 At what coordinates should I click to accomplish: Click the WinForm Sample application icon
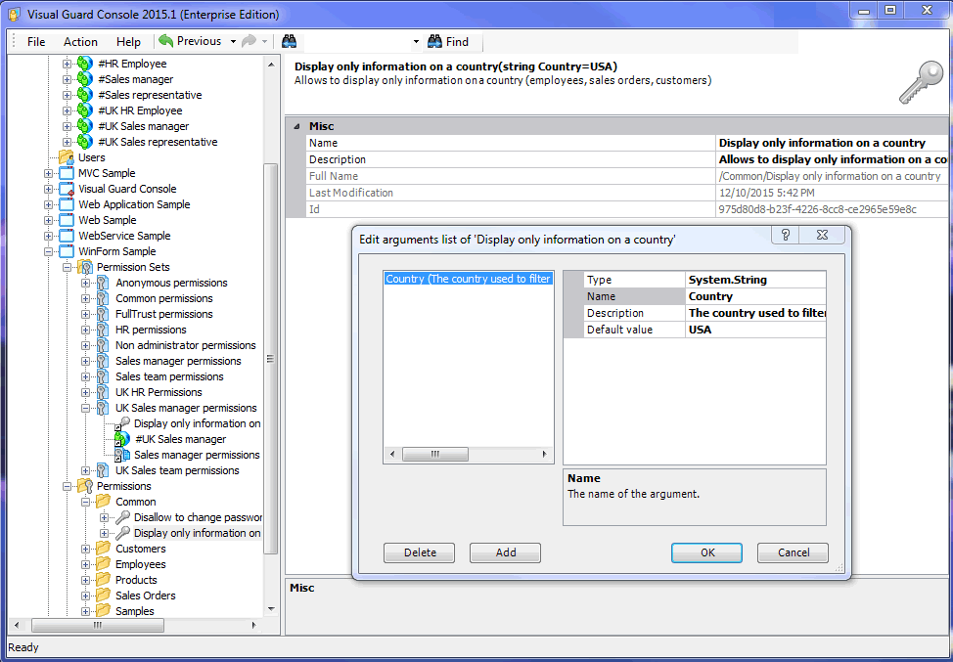[x=65, y=250]
